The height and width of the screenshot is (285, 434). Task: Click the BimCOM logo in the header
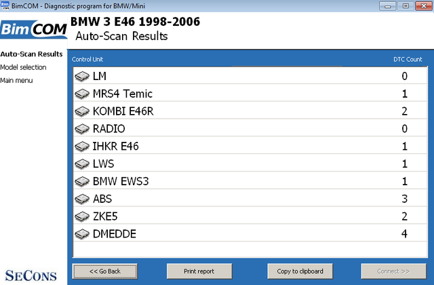33,28
